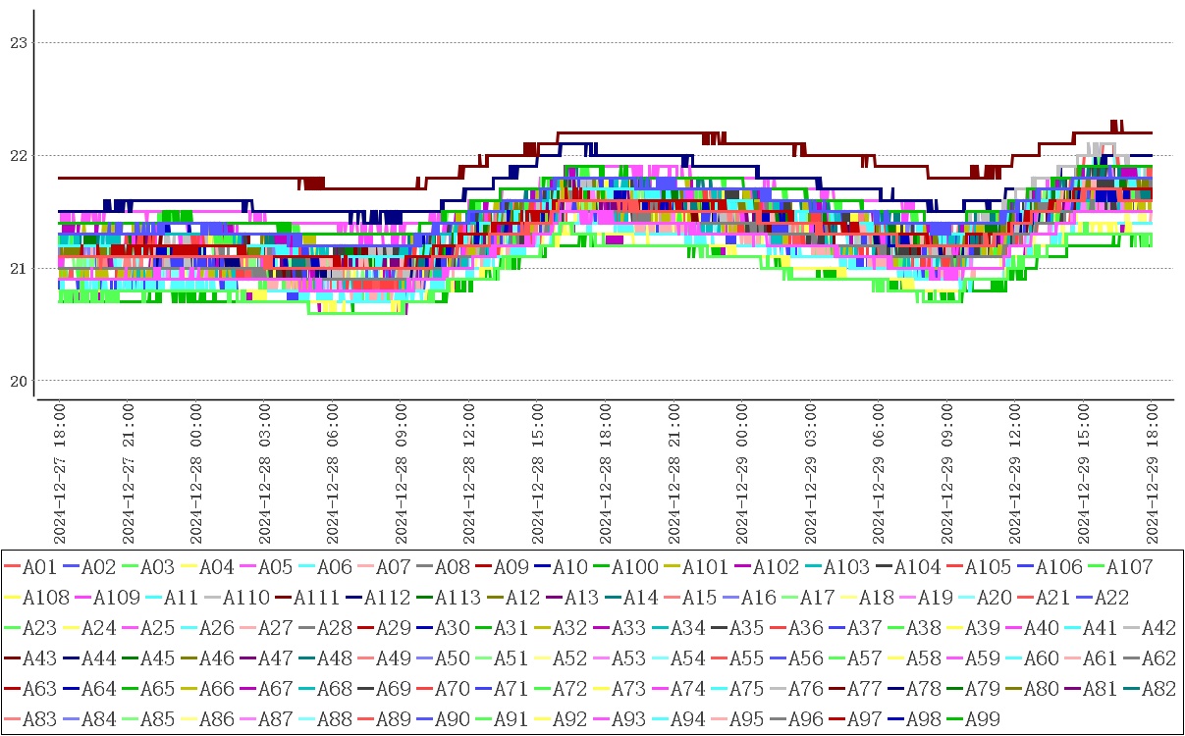
Task: Select the A10 legend label
Action: [x=569, y=567]
